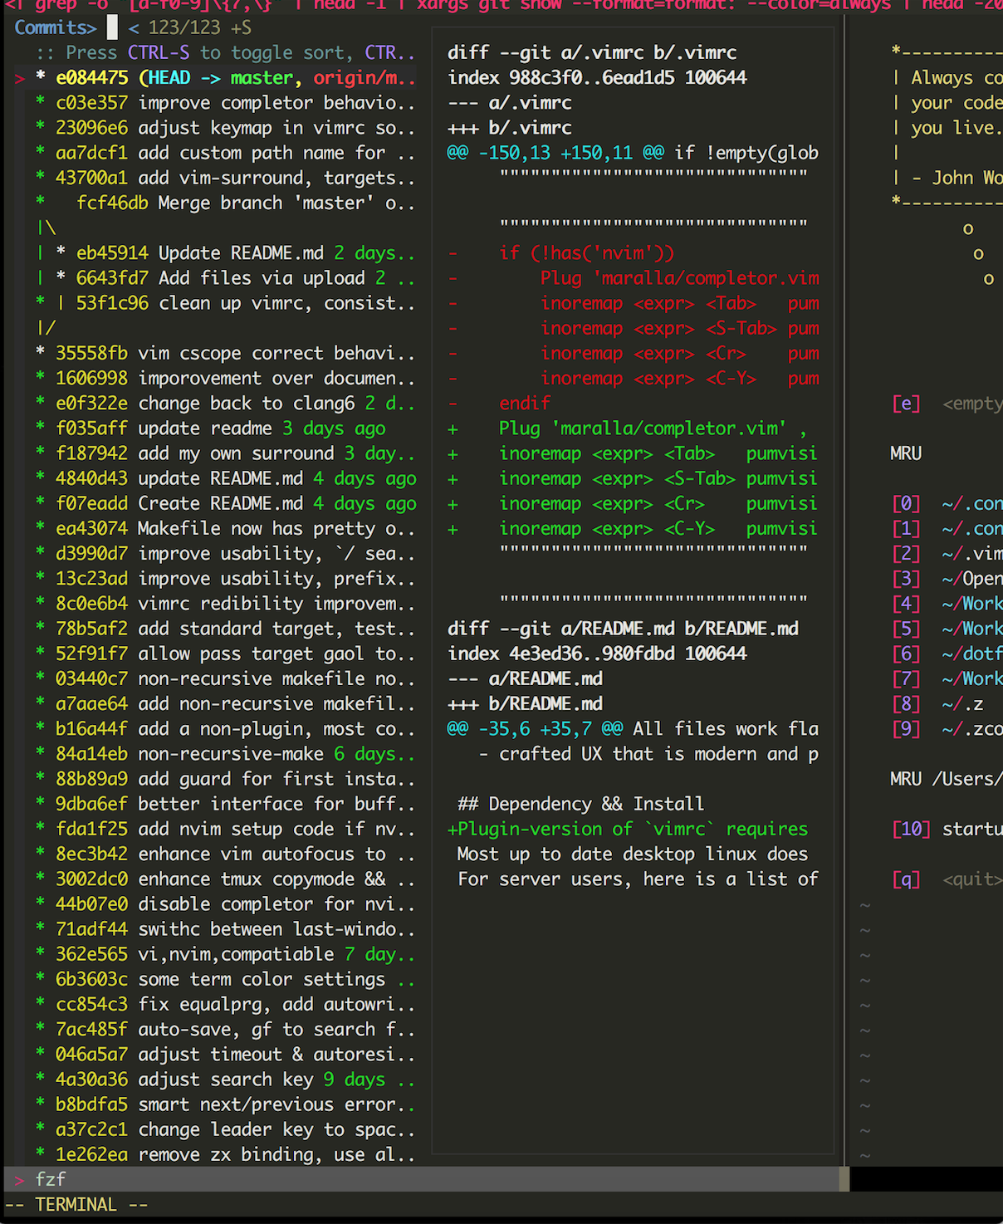Select commit fcf46db Merge branch 'master'
The image size is (1003, 1224).
coord(224,203)
